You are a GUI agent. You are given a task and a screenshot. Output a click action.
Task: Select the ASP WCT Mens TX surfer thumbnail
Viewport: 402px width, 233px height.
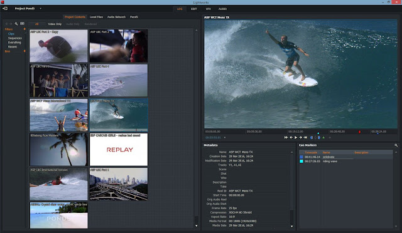pyautogui.click(x=119, y=115)
